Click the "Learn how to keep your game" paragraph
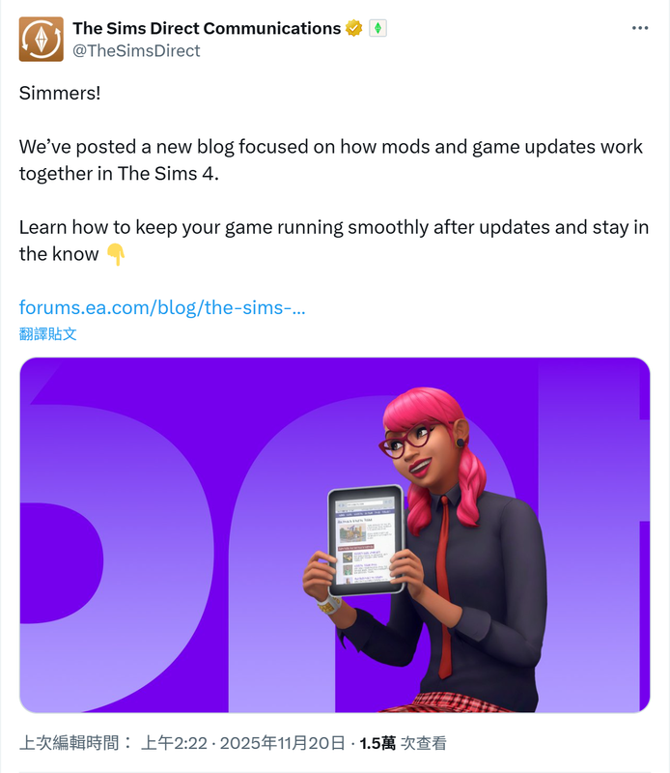The height and width of the screenshot is (773, 670). point(334,241)
